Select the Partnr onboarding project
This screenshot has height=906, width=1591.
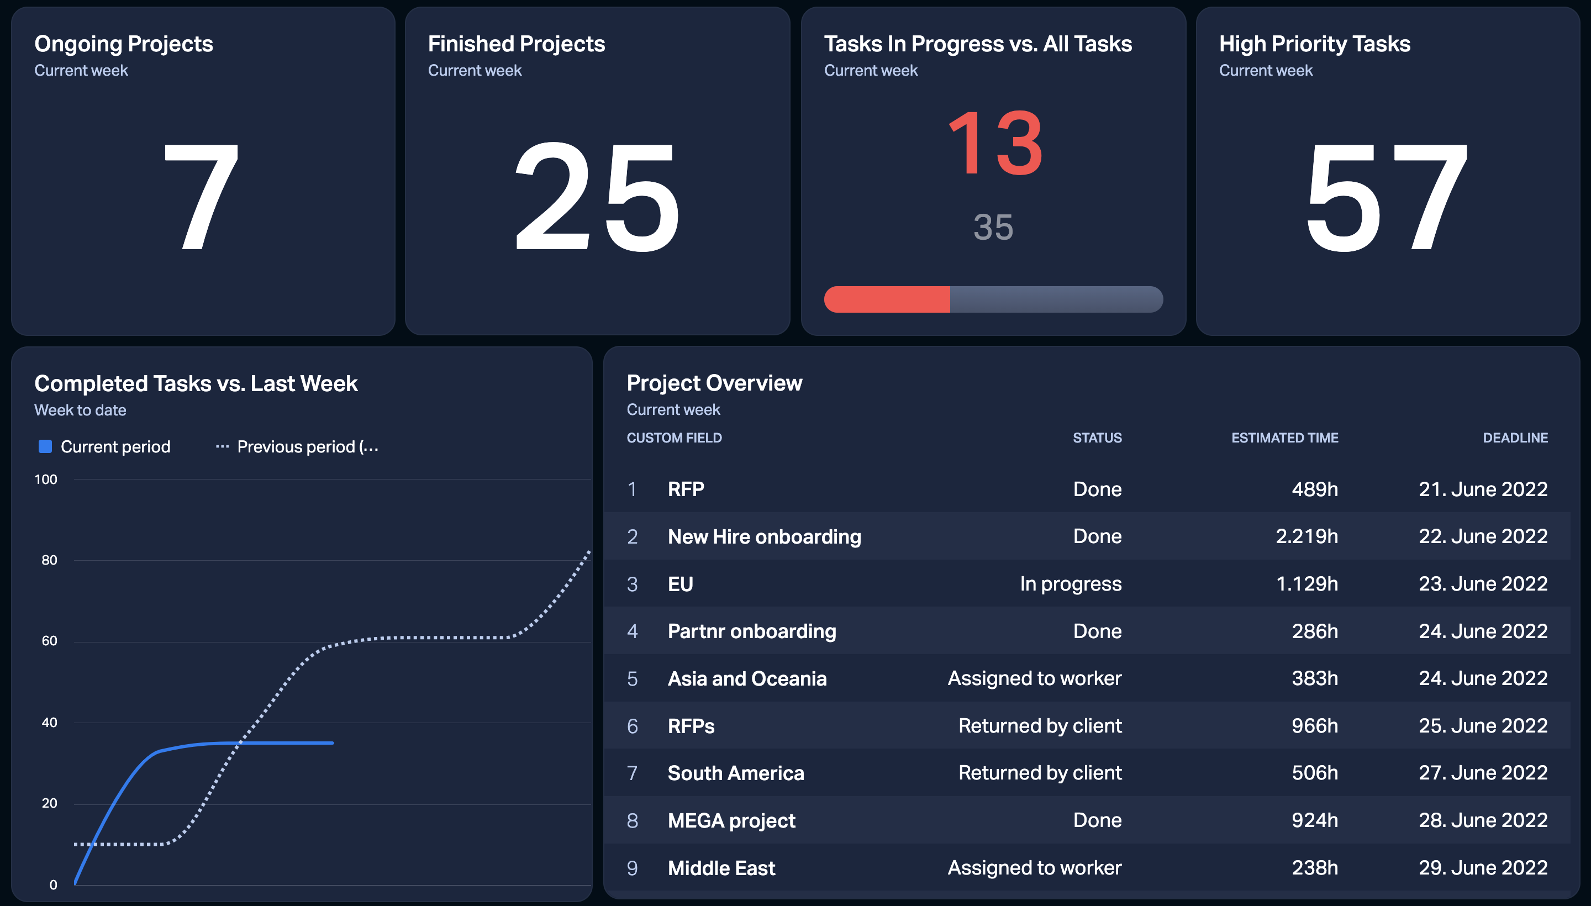[1087, 631]
